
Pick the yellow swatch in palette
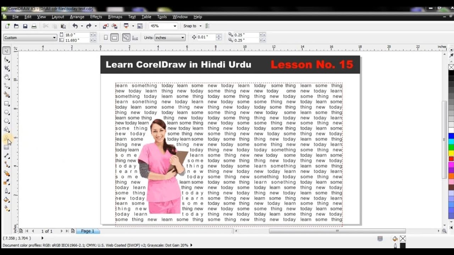point(451,153)
